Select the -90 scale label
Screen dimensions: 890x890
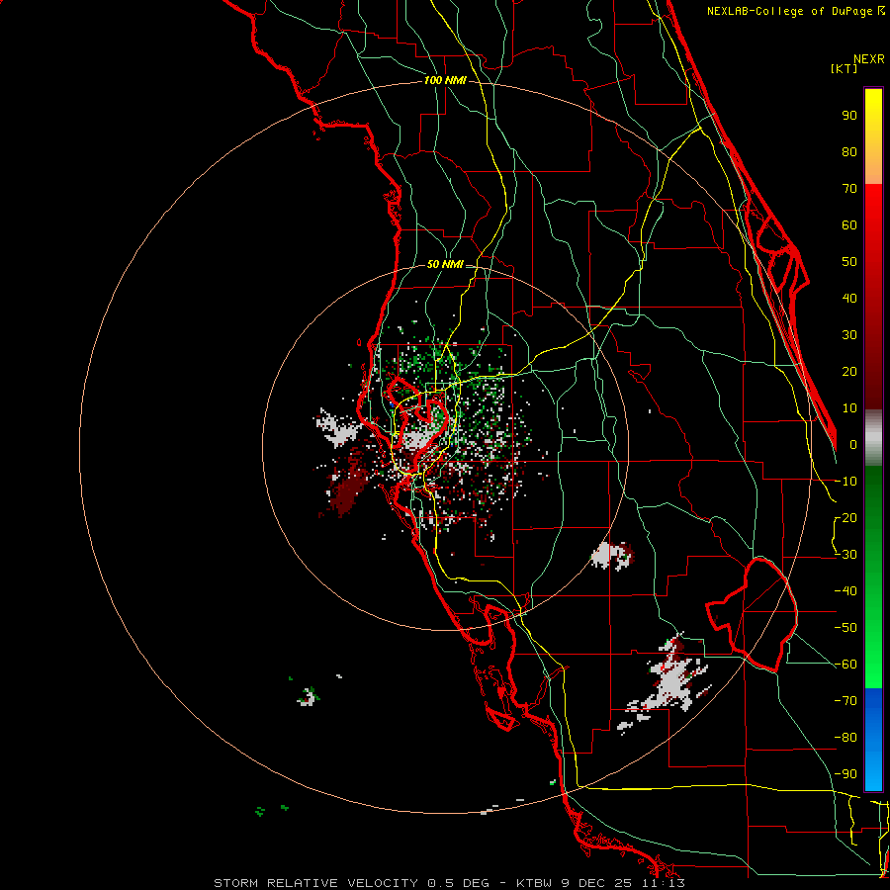pos(845,774)
